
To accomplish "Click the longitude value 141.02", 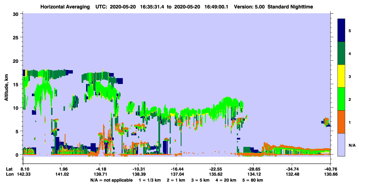I will point(62,174).
